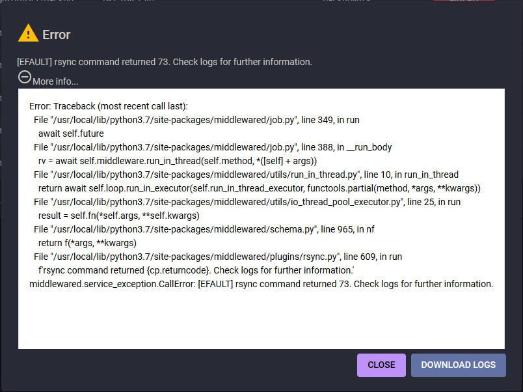Click the schema.py line 965 entry
This screenshot has height=392, width=523.
pos(204,229)
